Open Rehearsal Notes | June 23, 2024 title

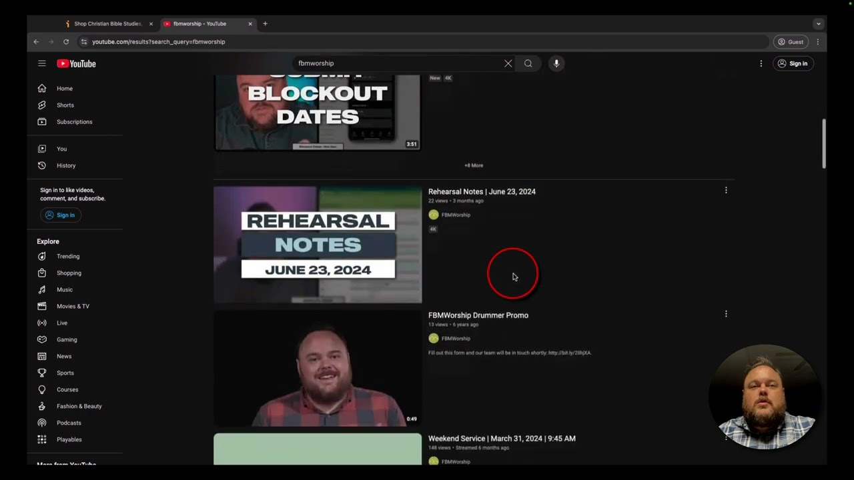coord(482,191)
